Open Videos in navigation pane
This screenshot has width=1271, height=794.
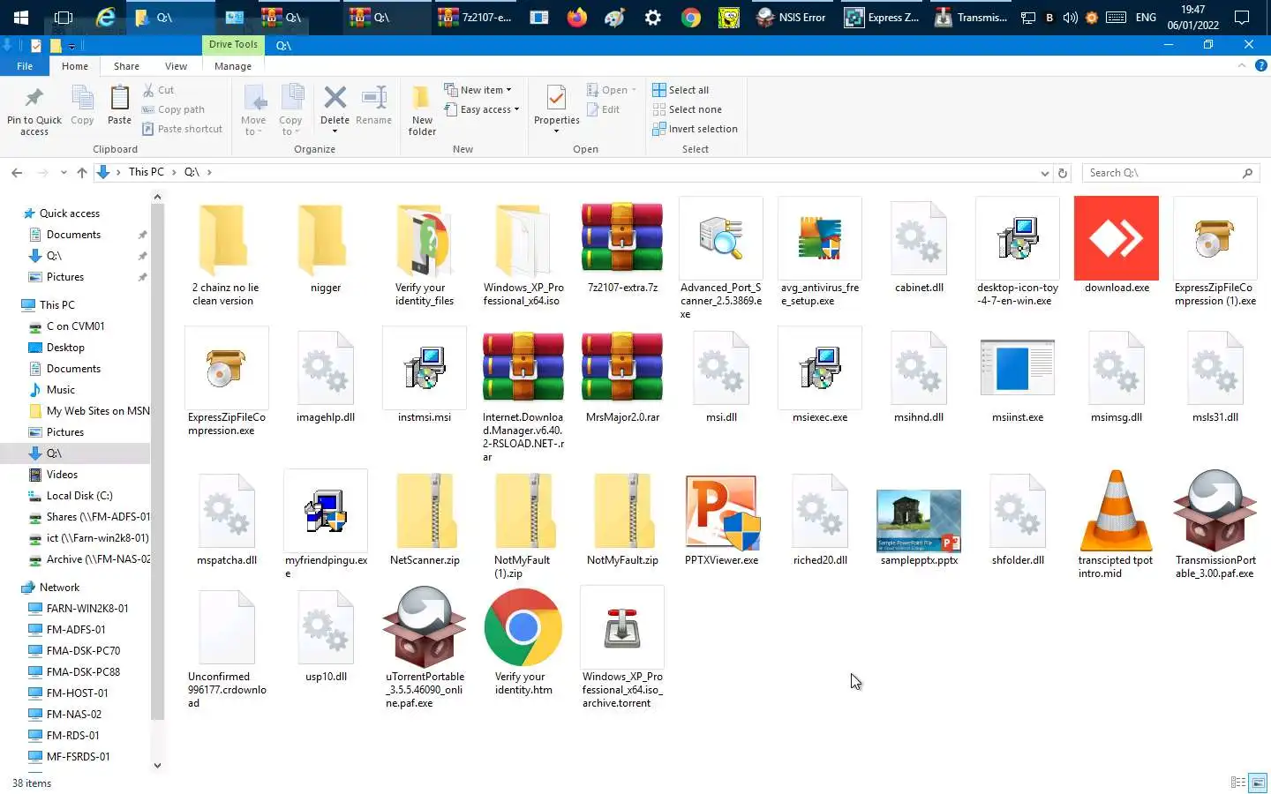62,475
